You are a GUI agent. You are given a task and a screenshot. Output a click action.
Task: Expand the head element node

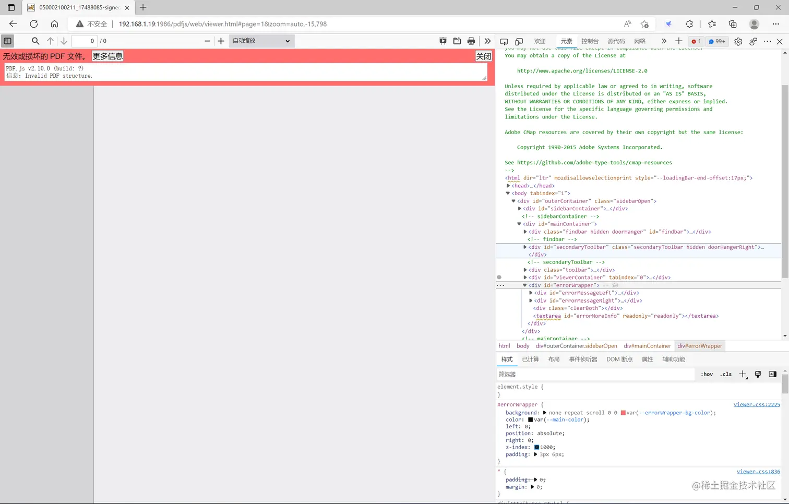(508, 186)
